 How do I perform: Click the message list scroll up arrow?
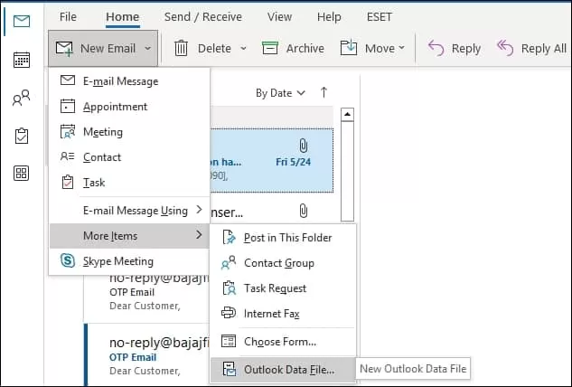click(x=347, y=114)
